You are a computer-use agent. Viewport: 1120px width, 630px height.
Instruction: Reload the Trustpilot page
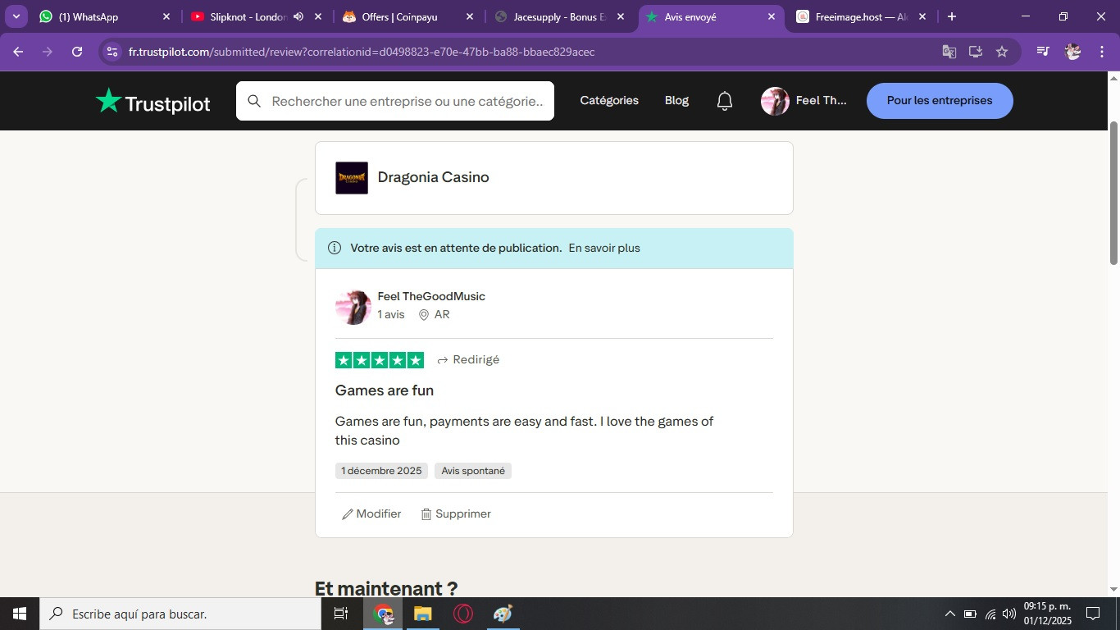click(77, 52)
